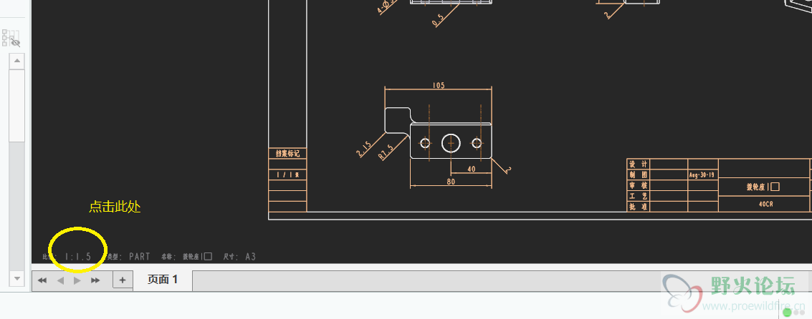Select the 0.5 dimension near the top view
812x319 pixels.
pyautogui.click(x=438, y=19)
